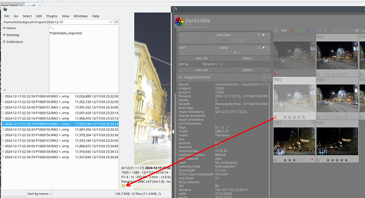This screenshot has height=198, width=365.
Task: Click the new rule button
Action: (x=202, y=58)
